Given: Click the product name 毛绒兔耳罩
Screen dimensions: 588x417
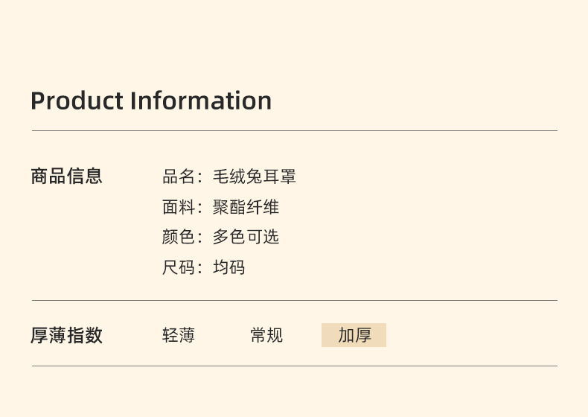Looking at the screenshot, I should [255, 177].
